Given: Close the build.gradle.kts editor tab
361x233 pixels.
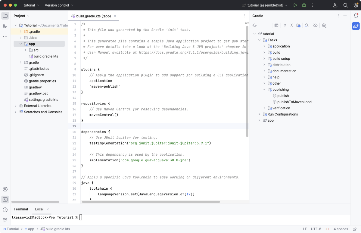Looking at the screenshot, I should tap(115, 16).
